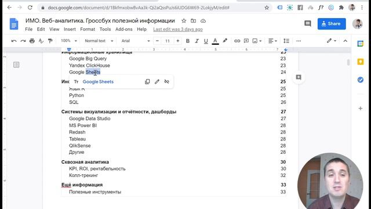The height and width of the screenshot is (209, 371).
Task: Open the Format menu
Action: click(88, 30)
